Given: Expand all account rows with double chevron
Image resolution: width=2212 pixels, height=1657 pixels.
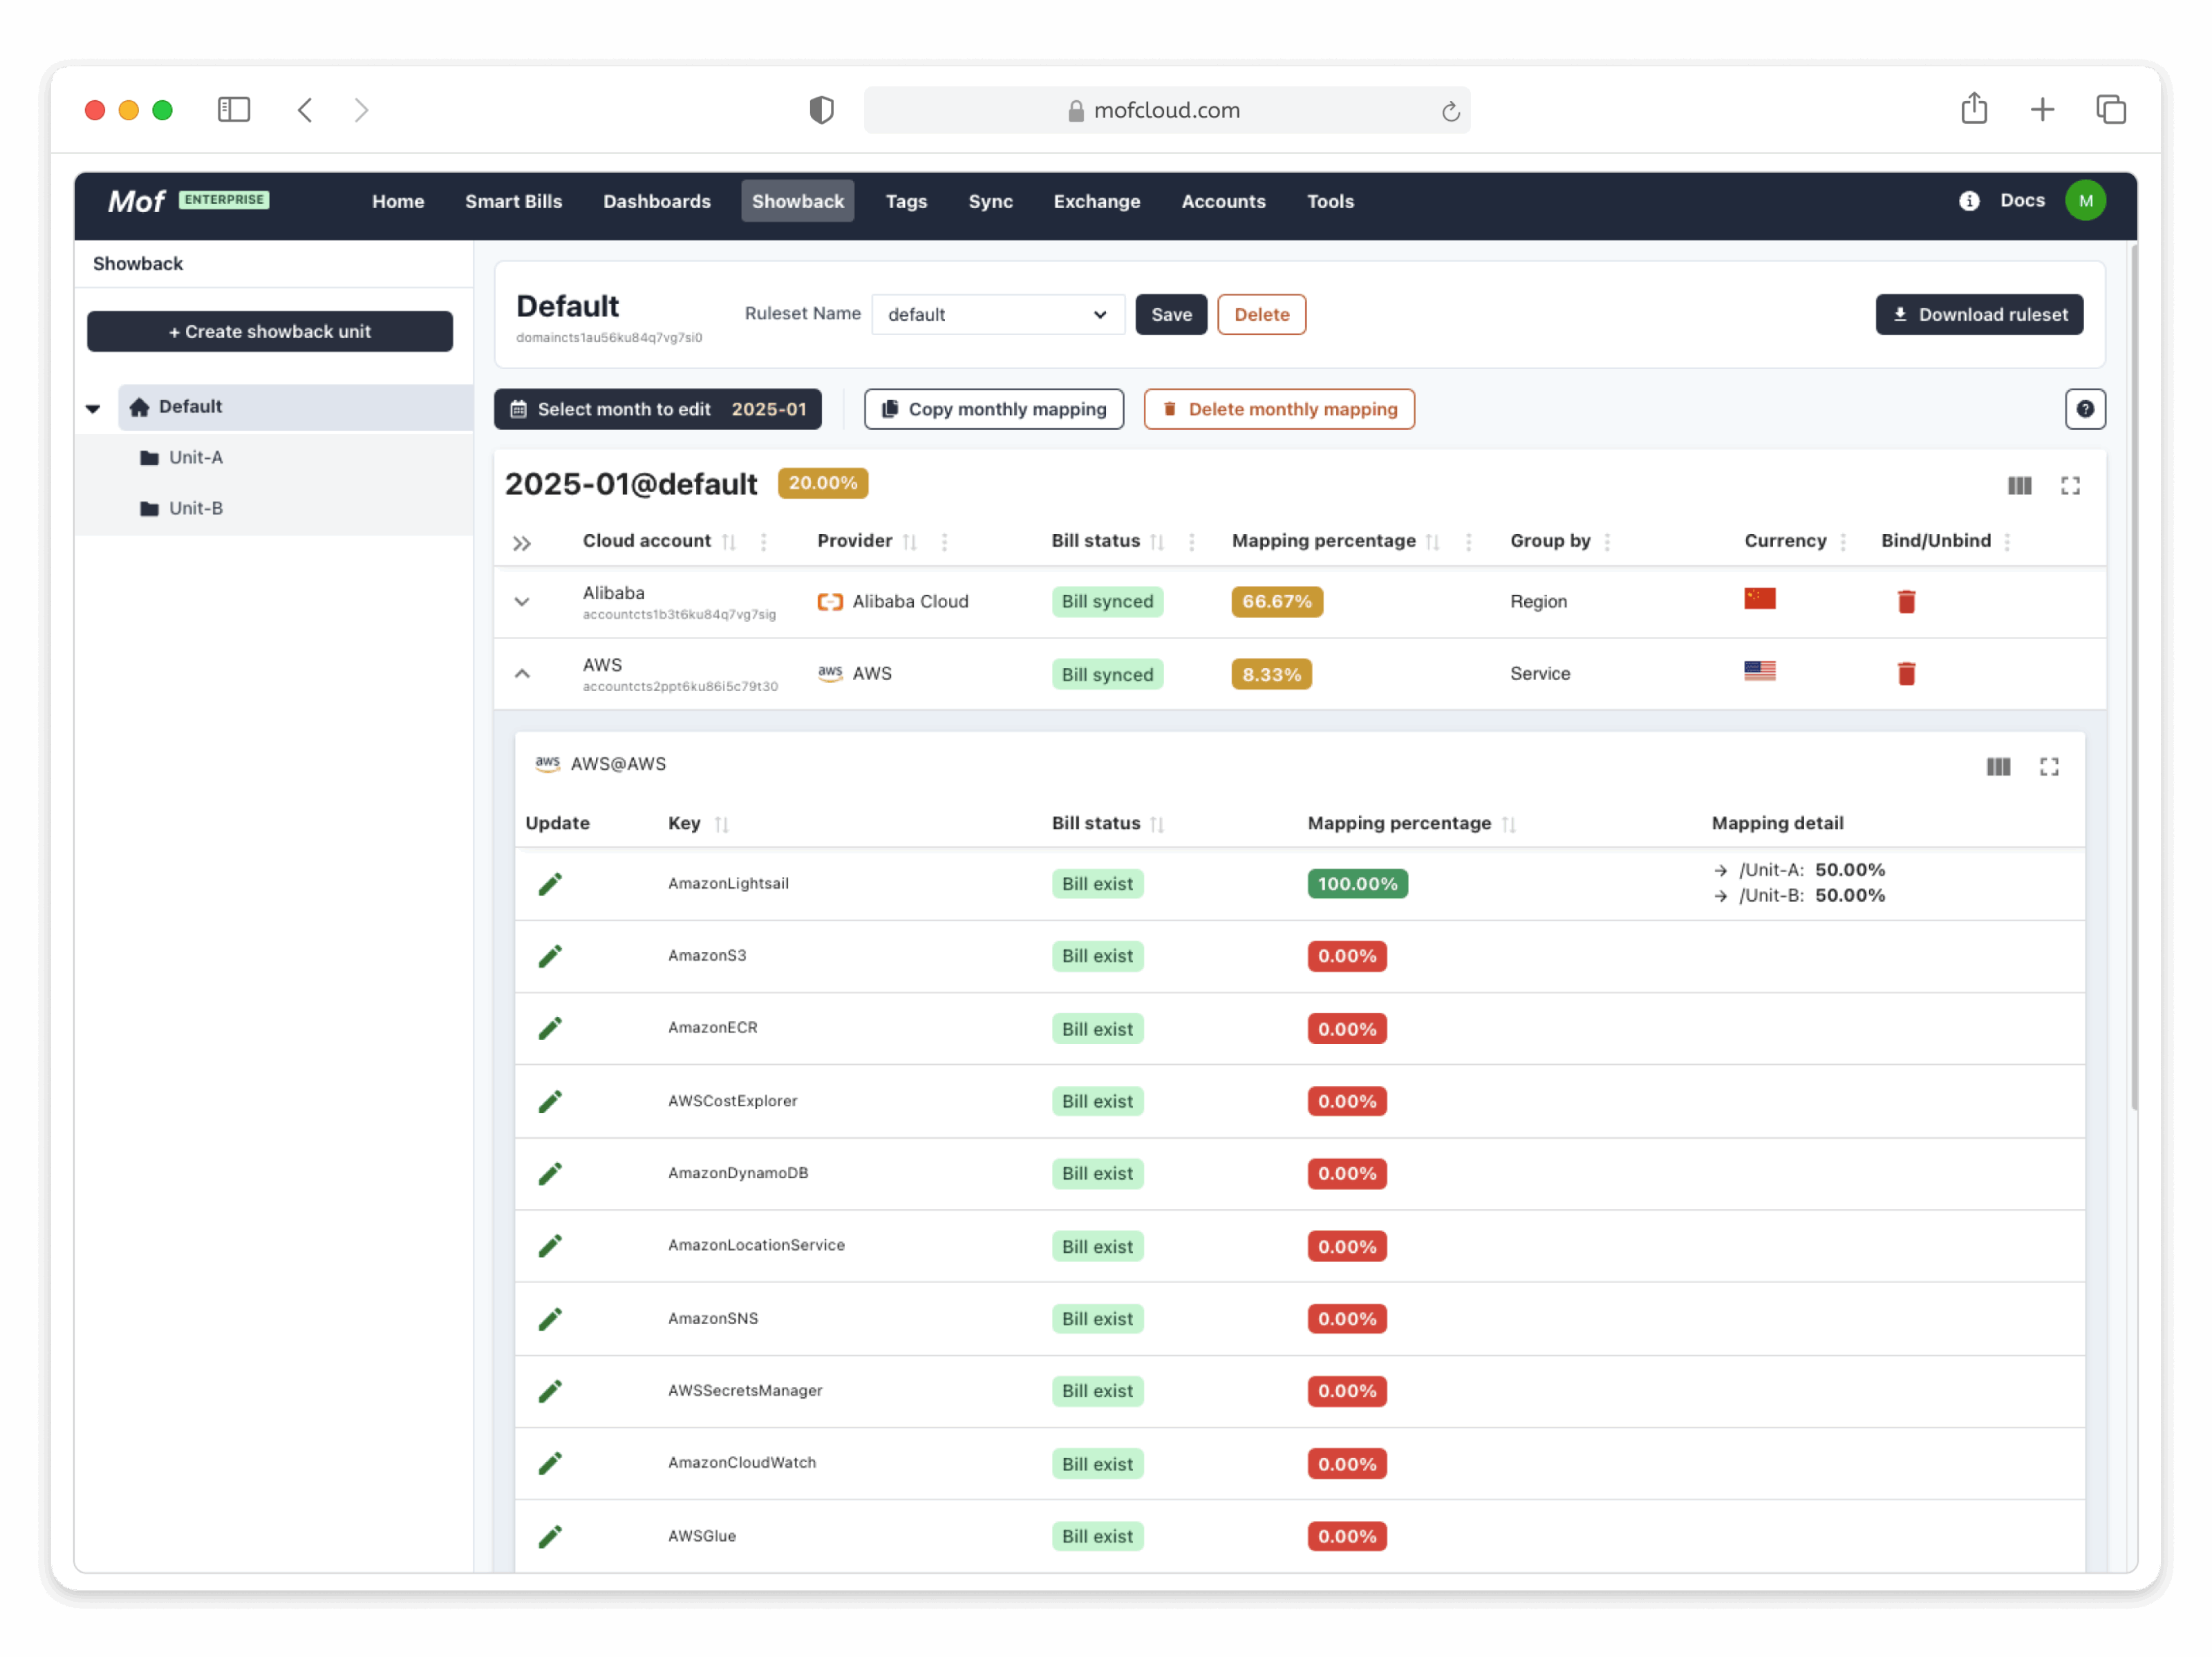Looking at the screenshot, I should click(521, 545).
